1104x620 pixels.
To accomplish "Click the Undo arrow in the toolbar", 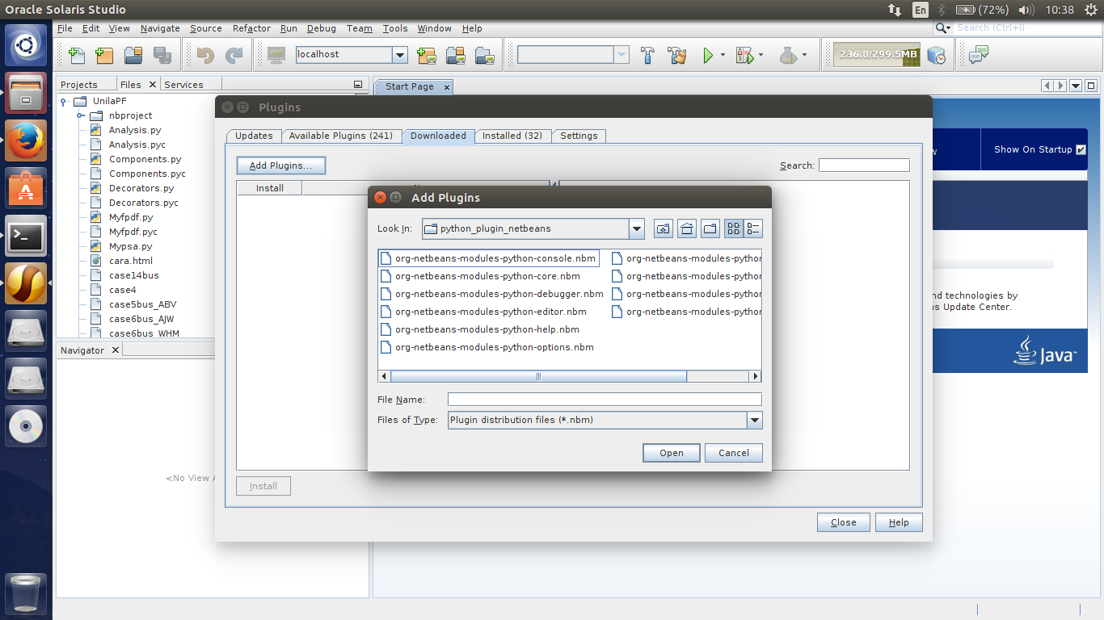I will [x=205, y=55].
